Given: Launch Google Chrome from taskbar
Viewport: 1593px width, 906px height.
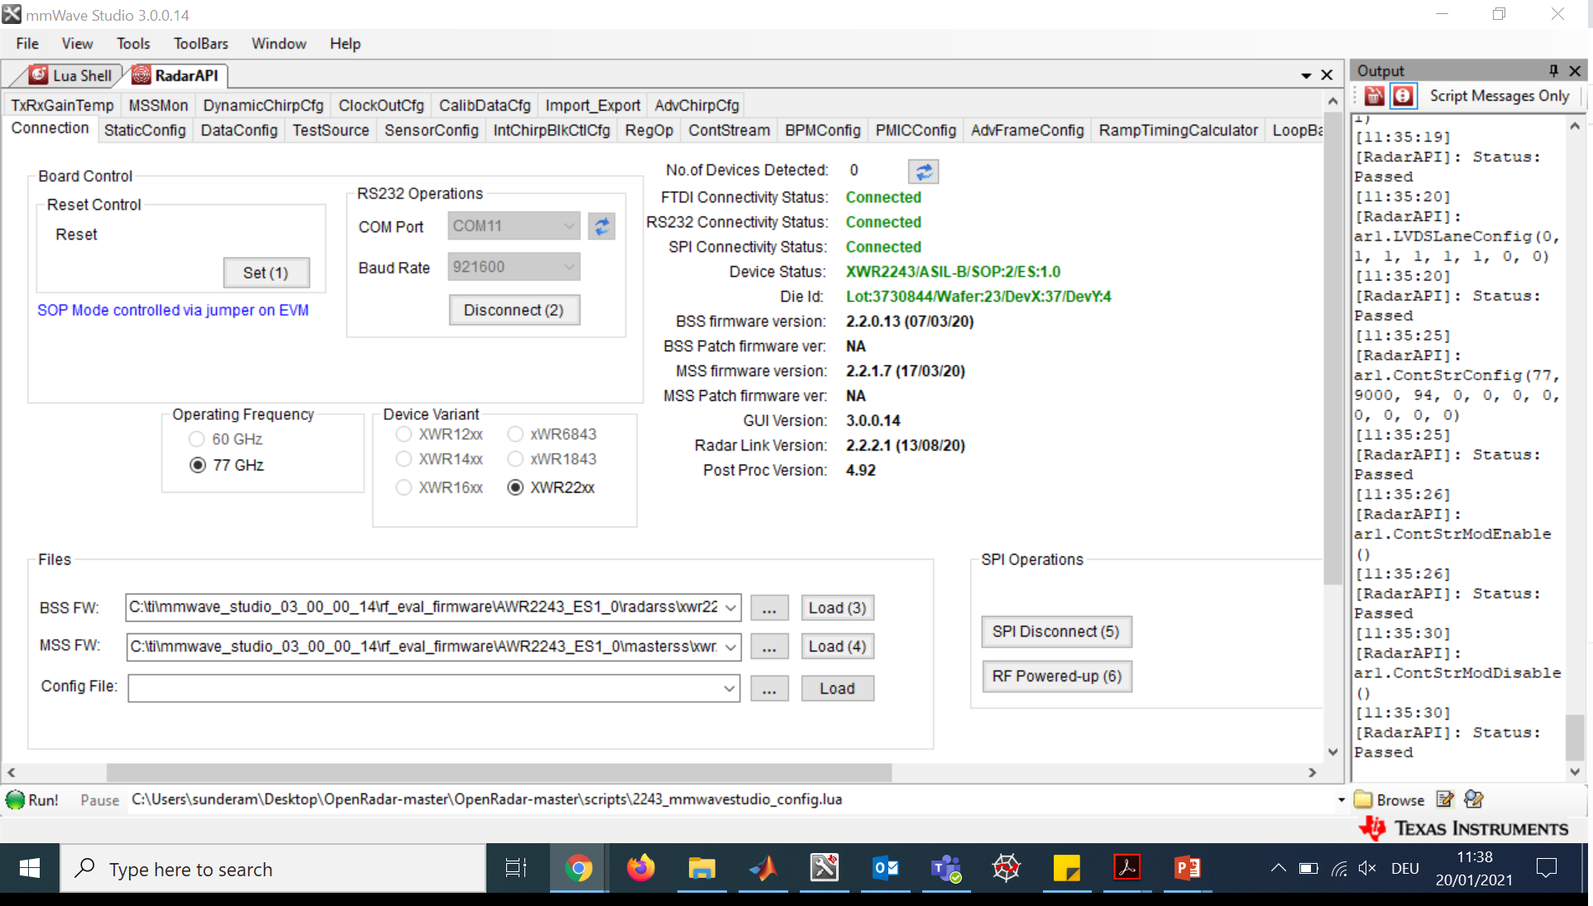Looking at the screenshot, I should click(579, 868).
